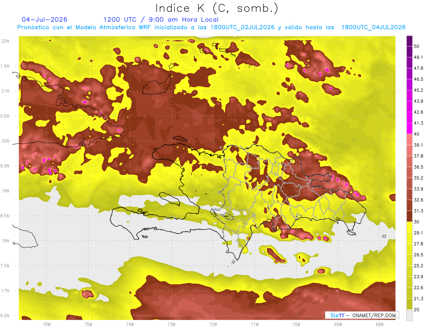The width and height of the screenshot is (426, 329).
Task: Click the color scale label '39.1'
Action: point(418,145)
